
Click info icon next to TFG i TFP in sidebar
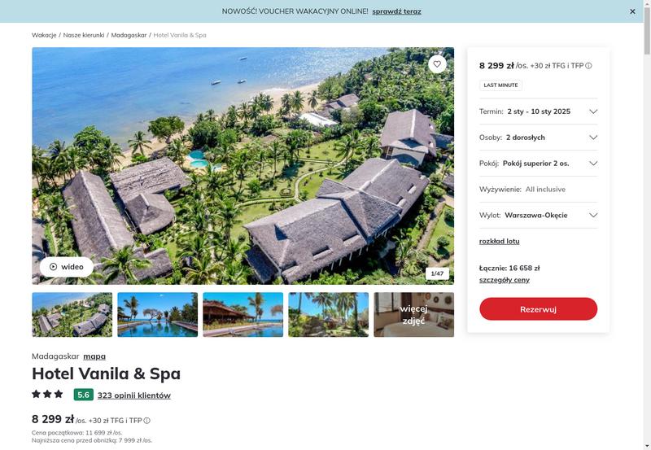pyautogui.click(x=588, y=66)
